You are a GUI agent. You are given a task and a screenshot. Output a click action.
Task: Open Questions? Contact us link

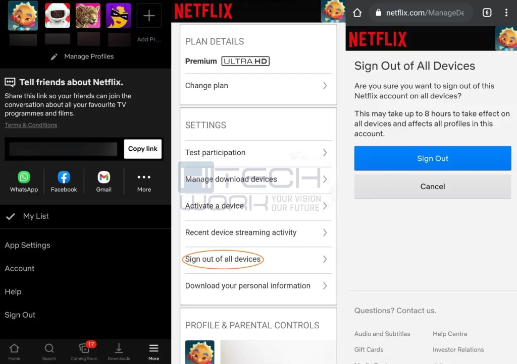[395, 311]
